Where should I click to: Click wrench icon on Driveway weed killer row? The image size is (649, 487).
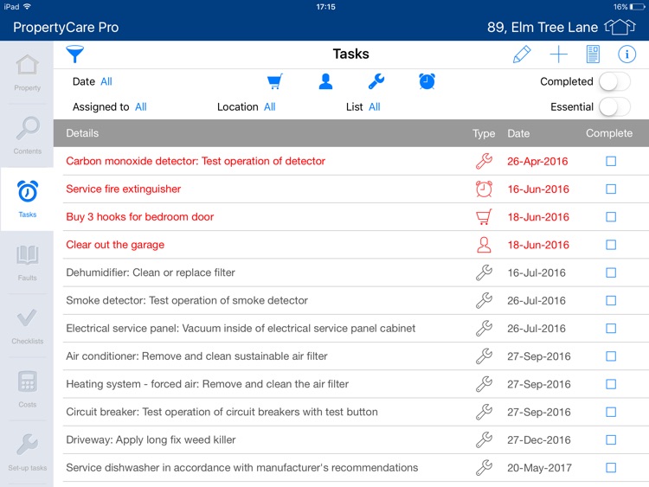484,439
